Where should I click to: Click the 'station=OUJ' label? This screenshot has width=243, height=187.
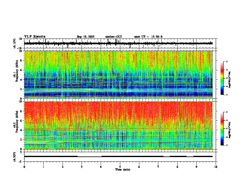(x=114, y=37)
